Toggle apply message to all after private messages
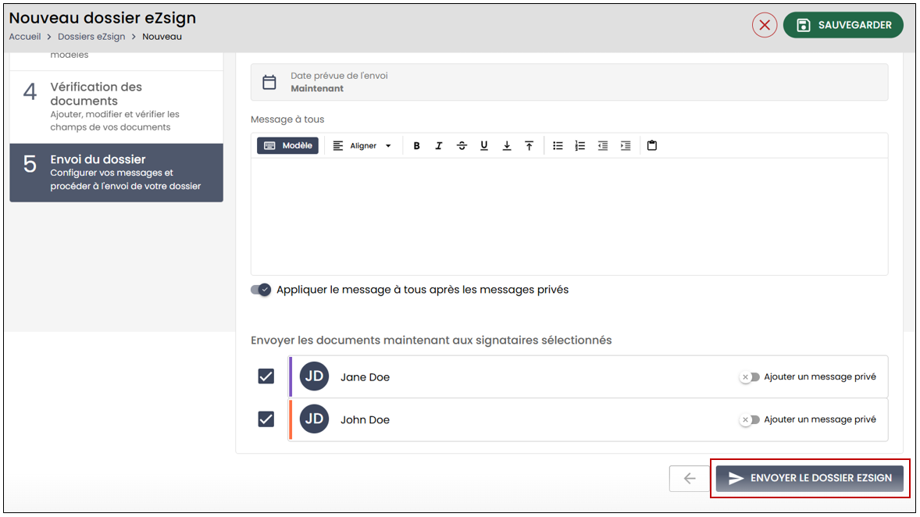The width and height of the screenshot is (920, 517). (261, 289)
